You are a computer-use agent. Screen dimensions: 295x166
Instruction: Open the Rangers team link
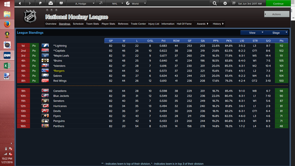pos(59,71)
